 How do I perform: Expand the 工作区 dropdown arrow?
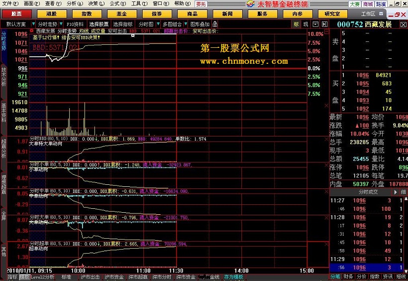pyautogui.click(x=381, y=13)
